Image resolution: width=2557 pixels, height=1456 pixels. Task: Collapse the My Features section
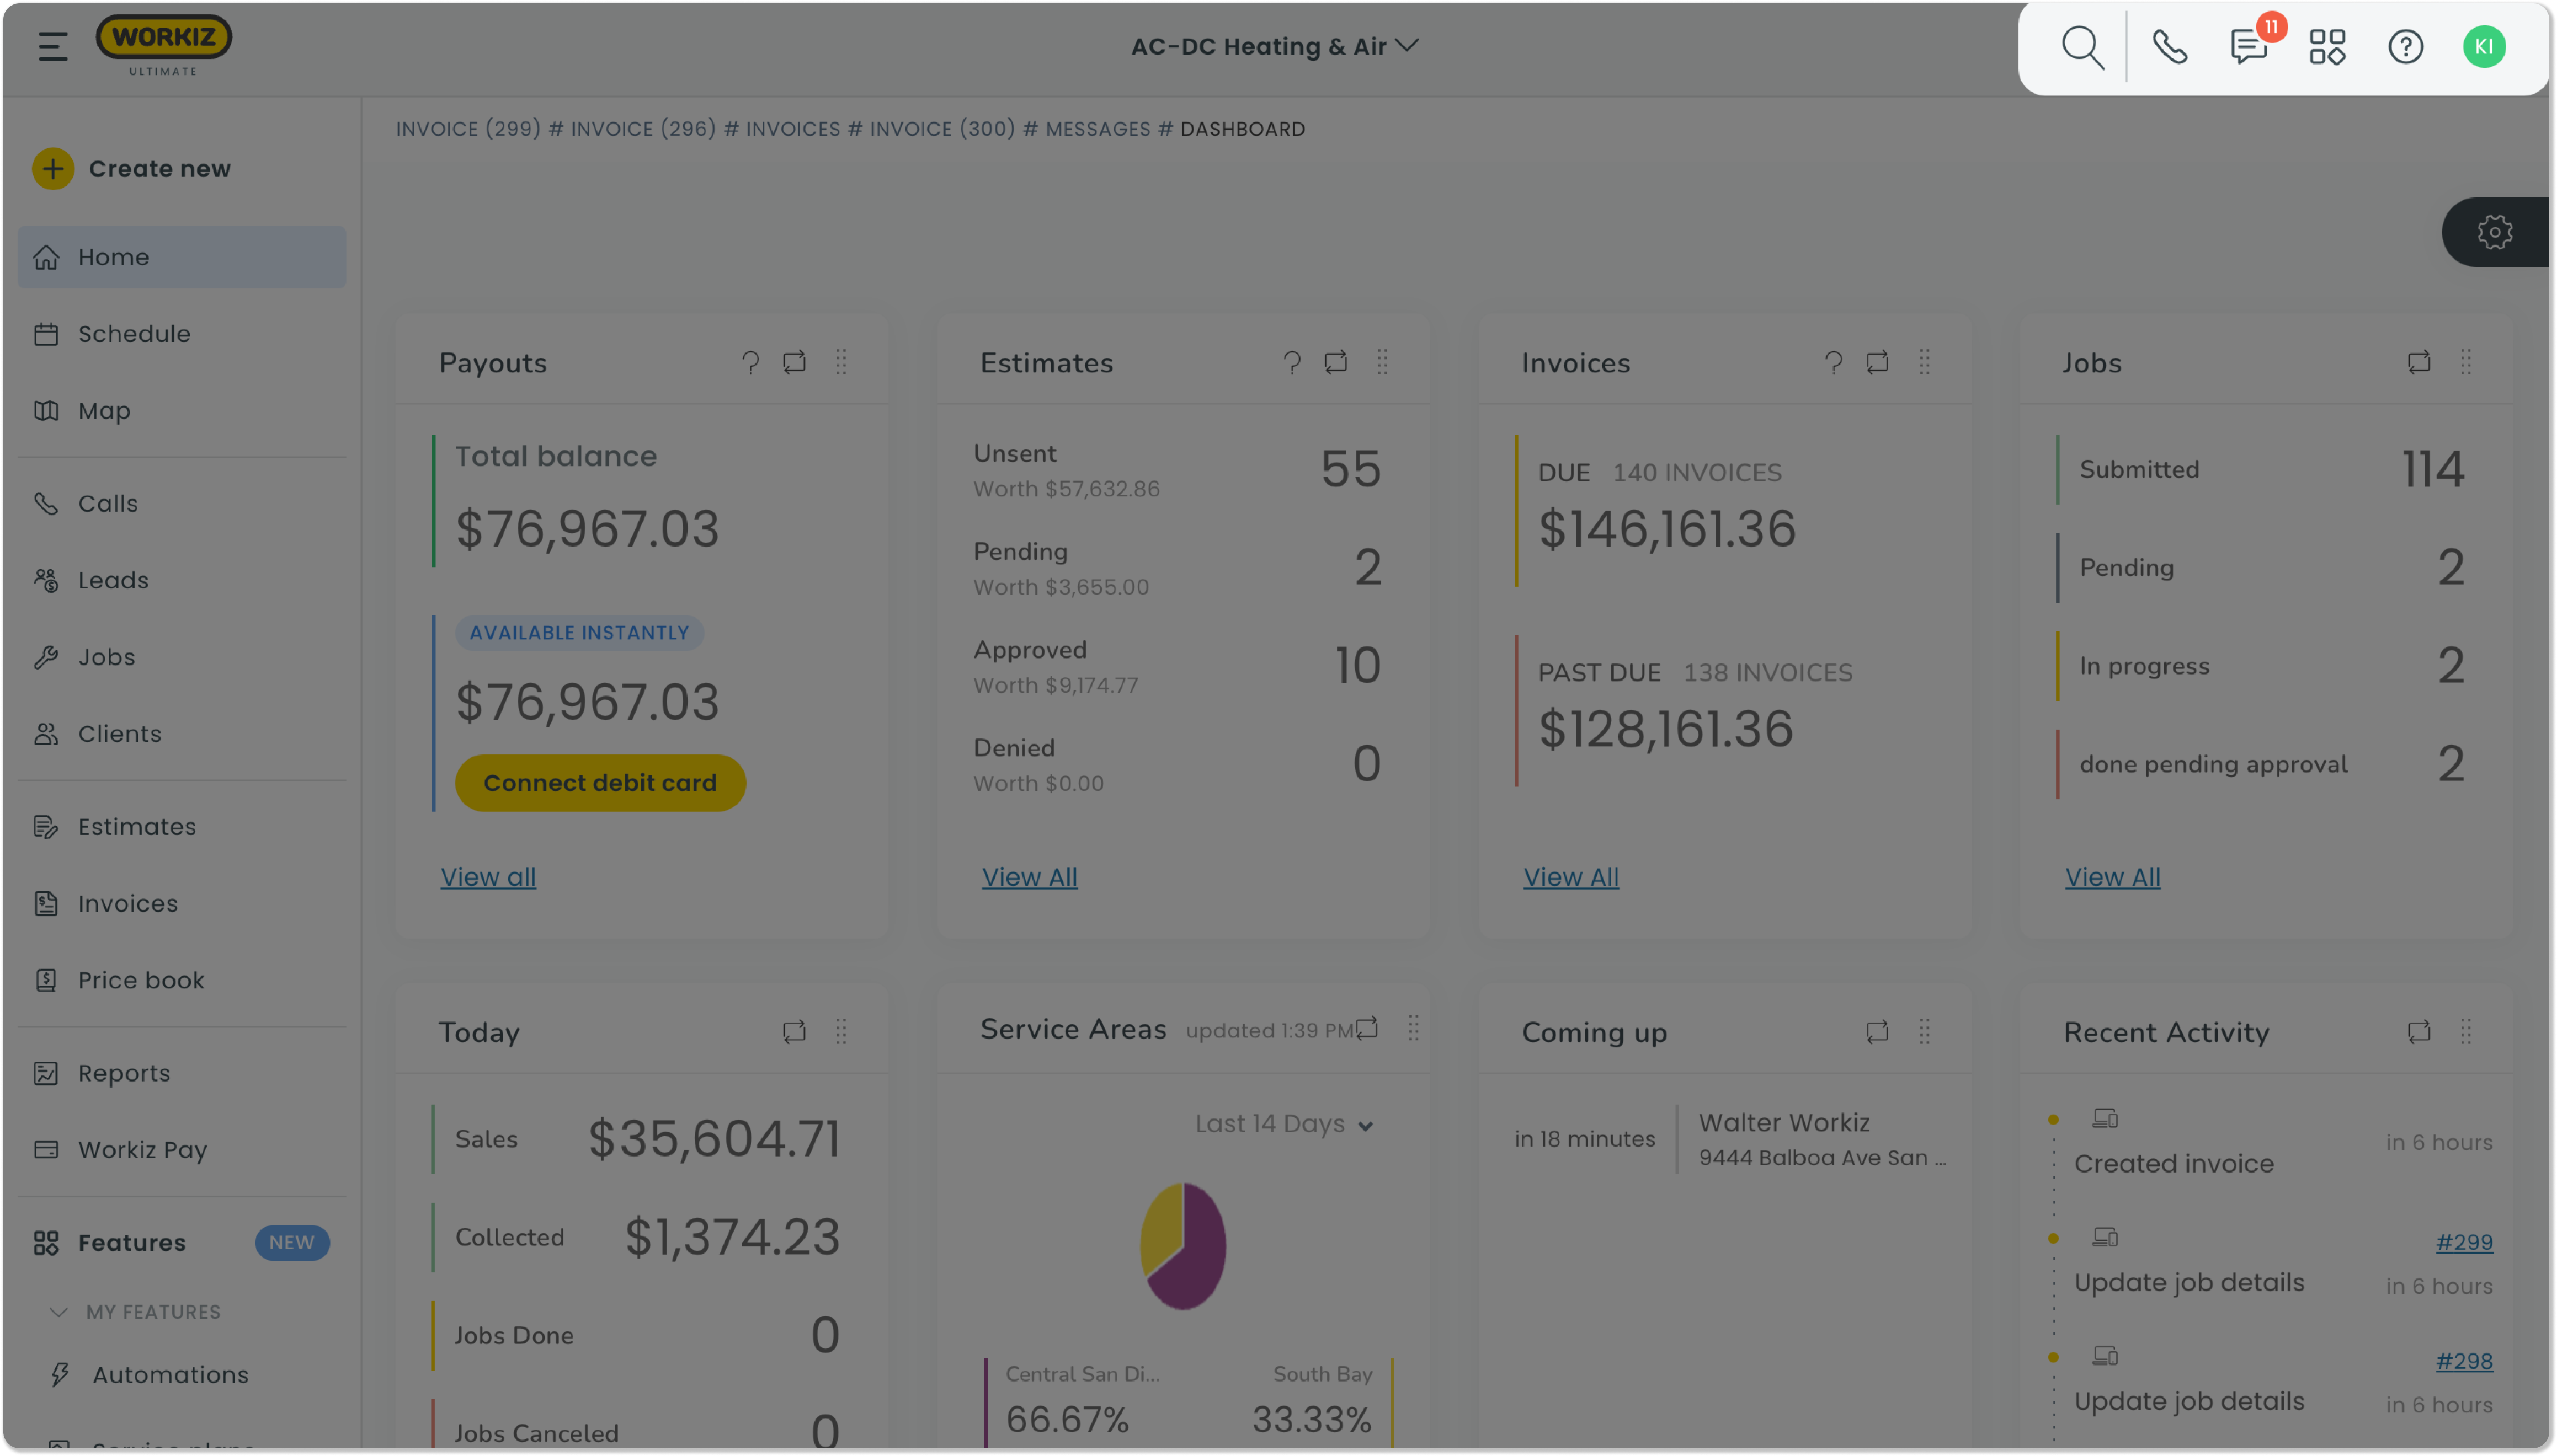[58, 1312]
